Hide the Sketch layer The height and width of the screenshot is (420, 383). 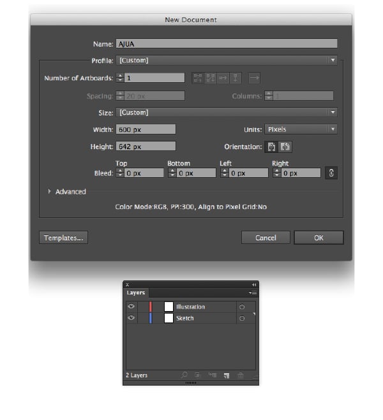coord(131,318)
